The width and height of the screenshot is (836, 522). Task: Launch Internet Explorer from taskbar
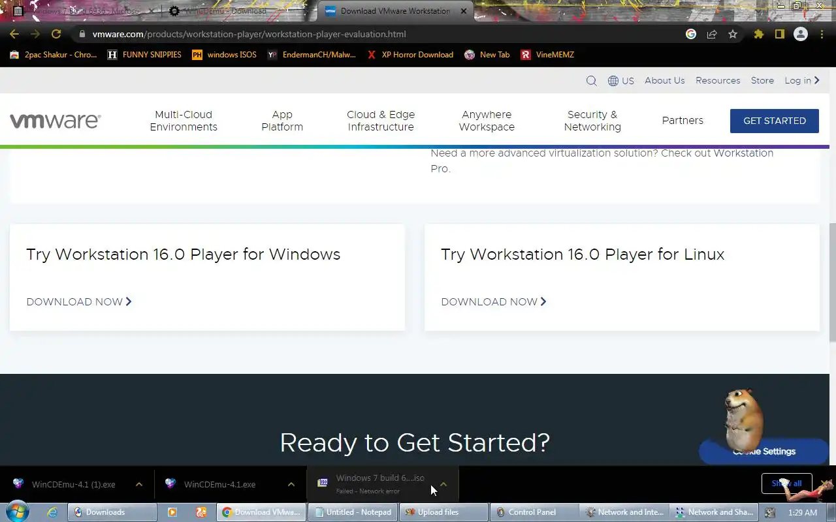click(x=52, y=512)
